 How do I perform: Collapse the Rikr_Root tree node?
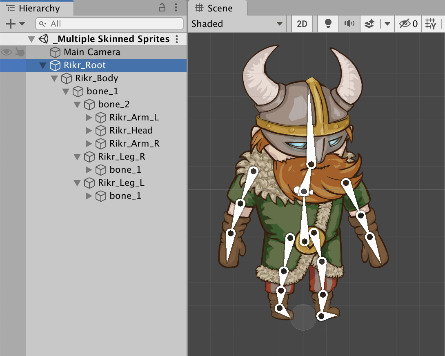[x=43, y=65]
